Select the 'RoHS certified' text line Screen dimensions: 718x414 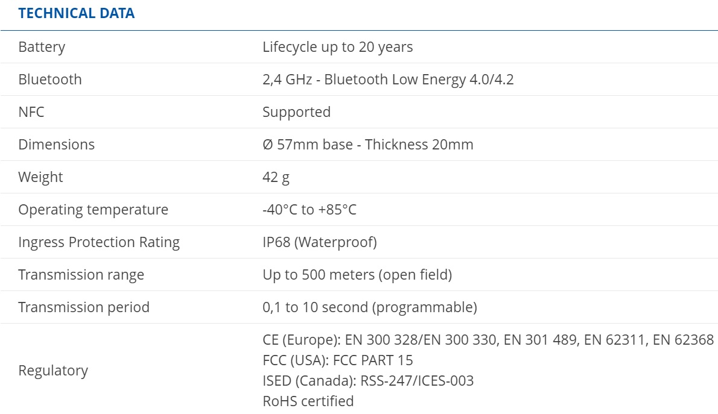coord(308,401)
